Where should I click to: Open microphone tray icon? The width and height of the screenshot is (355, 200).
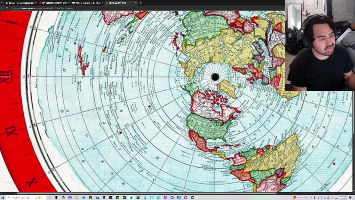pos(315,197)
